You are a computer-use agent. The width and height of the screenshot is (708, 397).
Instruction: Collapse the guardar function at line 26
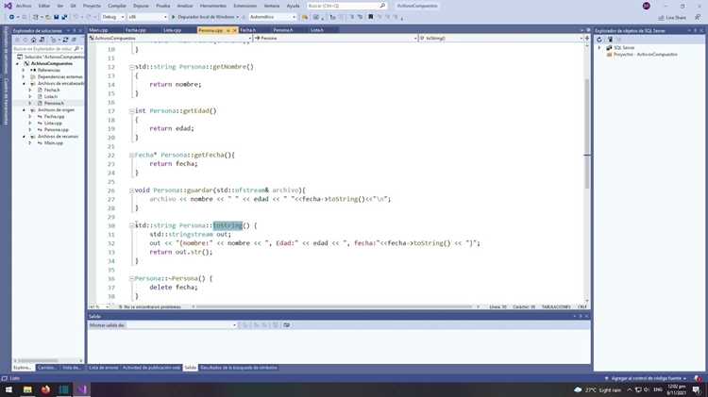(132, 190)
